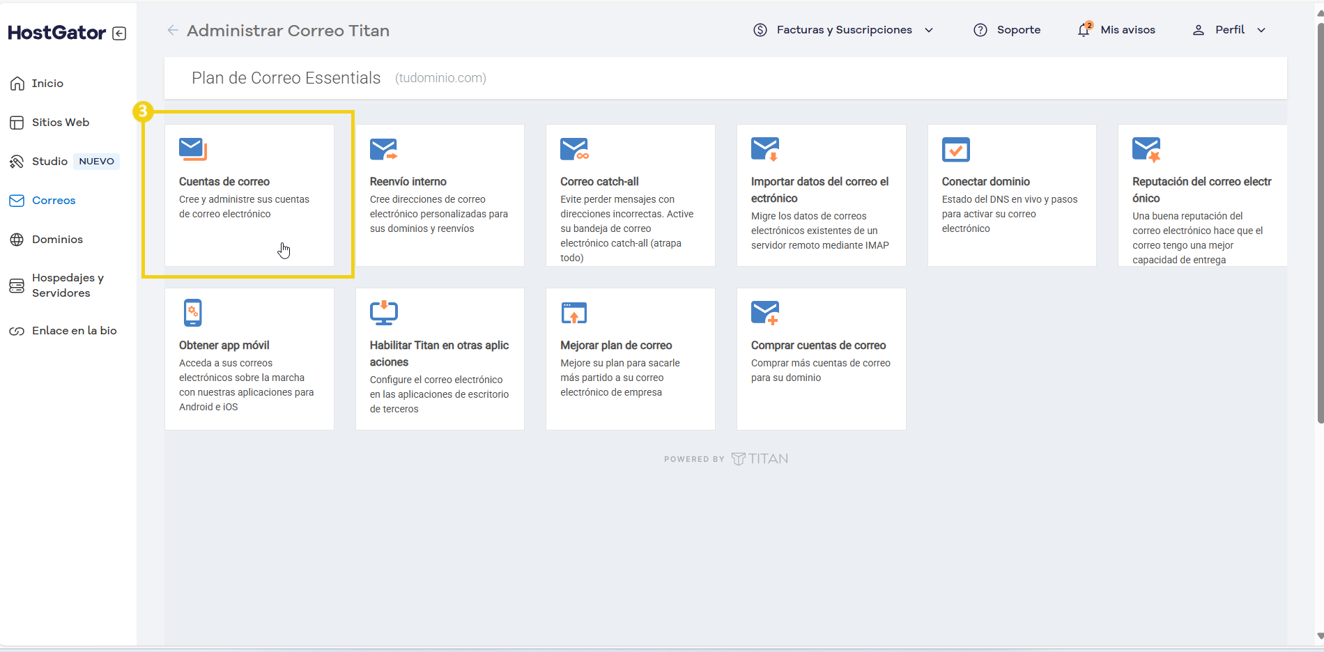Open Mejorar plan de correo title

pos(616,346)
